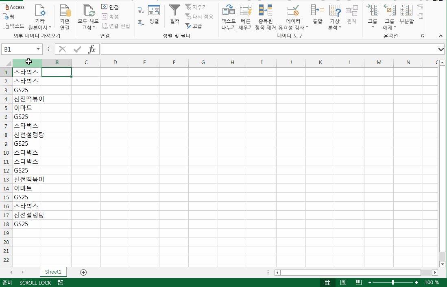Select cell A8 containing 신선설렁탕
447x287 pixels.
[x=27, y=135]
